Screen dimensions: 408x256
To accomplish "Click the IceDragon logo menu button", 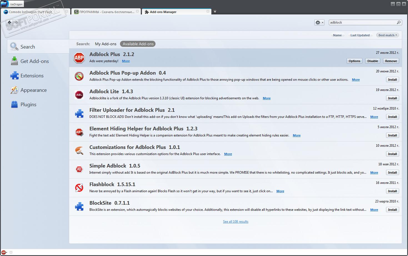I will 12,4.
